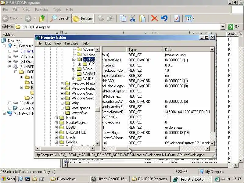Viewport: 244px width, 183px height.
Task: Open Registry Editor View menu
Action: click(x=58, y=43)
